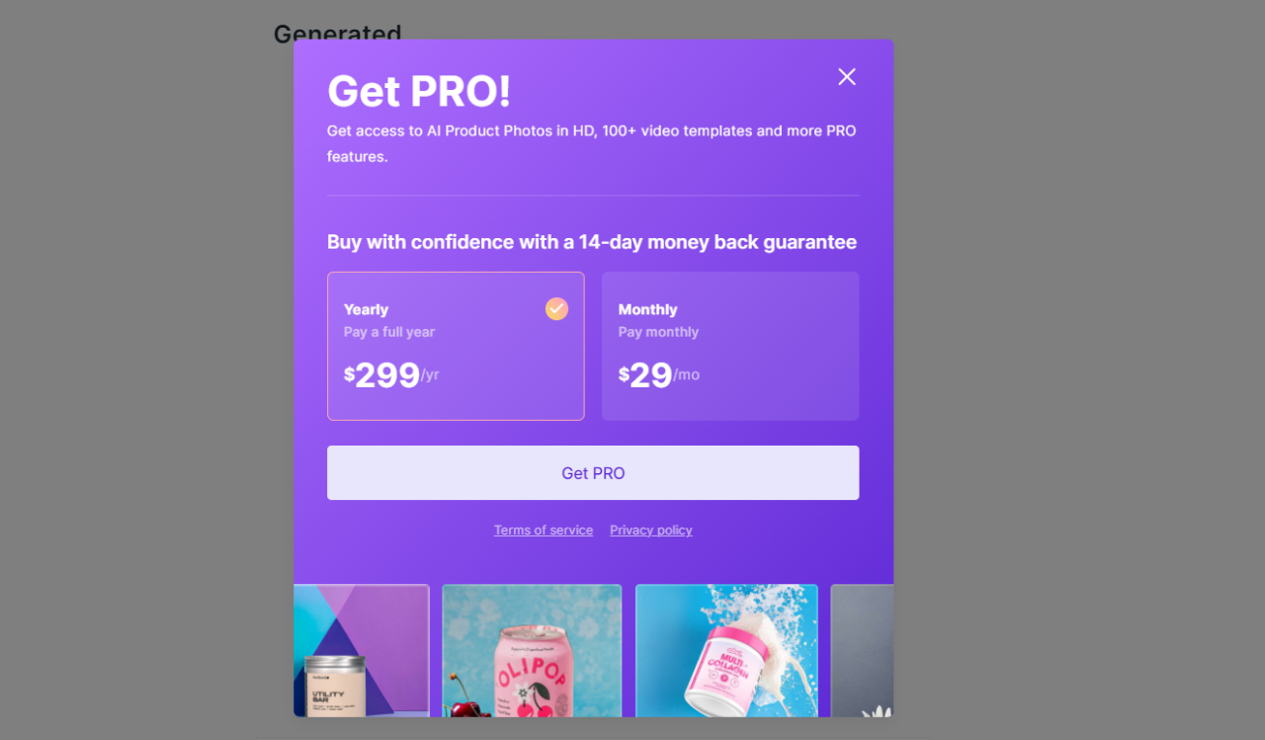Click the $299/yr price text
Viewport: 1265px width, 740px height.
coord(391,375)
